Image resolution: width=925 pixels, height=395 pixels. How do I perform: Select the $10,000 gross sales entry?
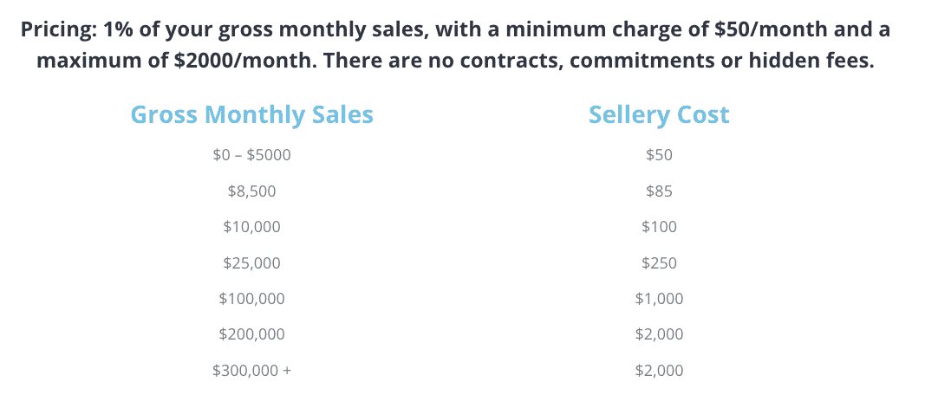[251, 227]
